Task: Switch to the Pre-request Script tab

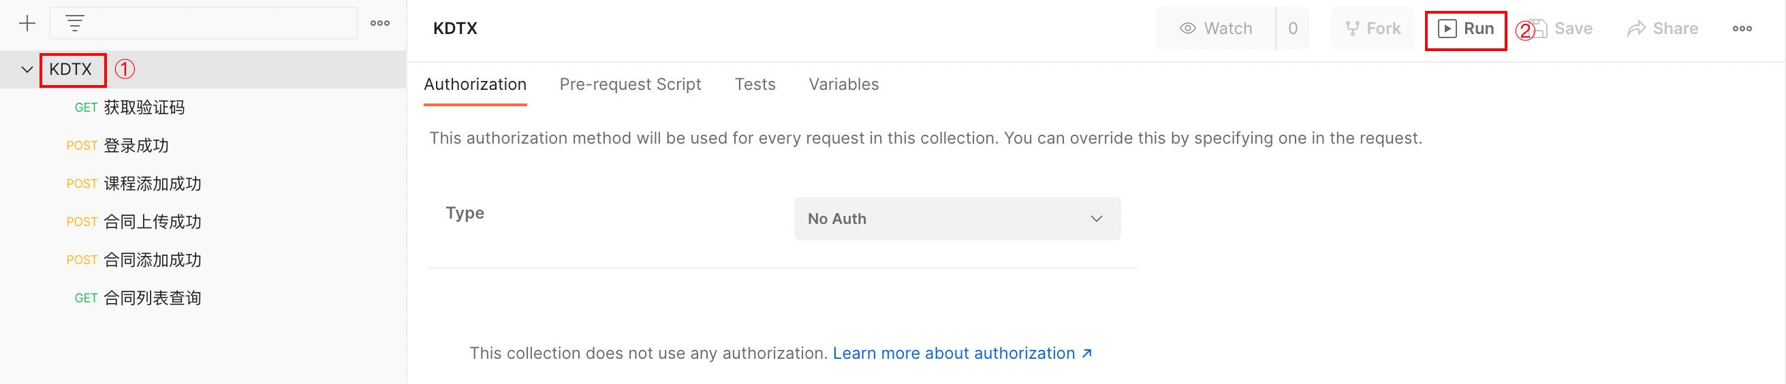Action: (630, 84)
